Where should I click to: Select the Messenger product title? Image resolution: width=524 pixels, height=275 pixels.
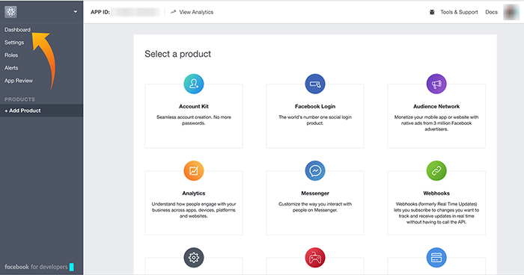[x=315, y=194]
